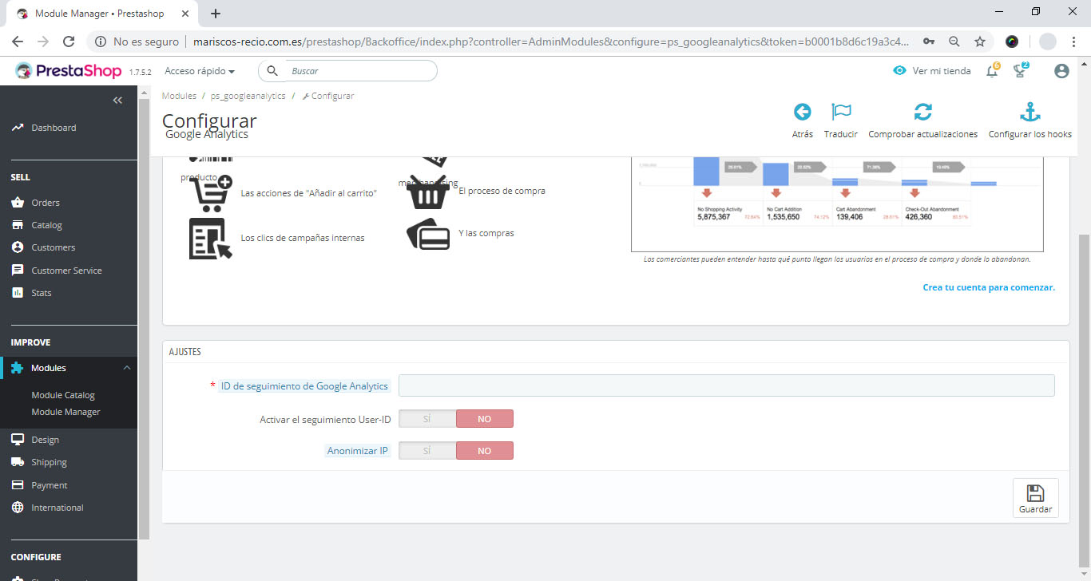Set User-ID tracking to NO

point(484,419)
